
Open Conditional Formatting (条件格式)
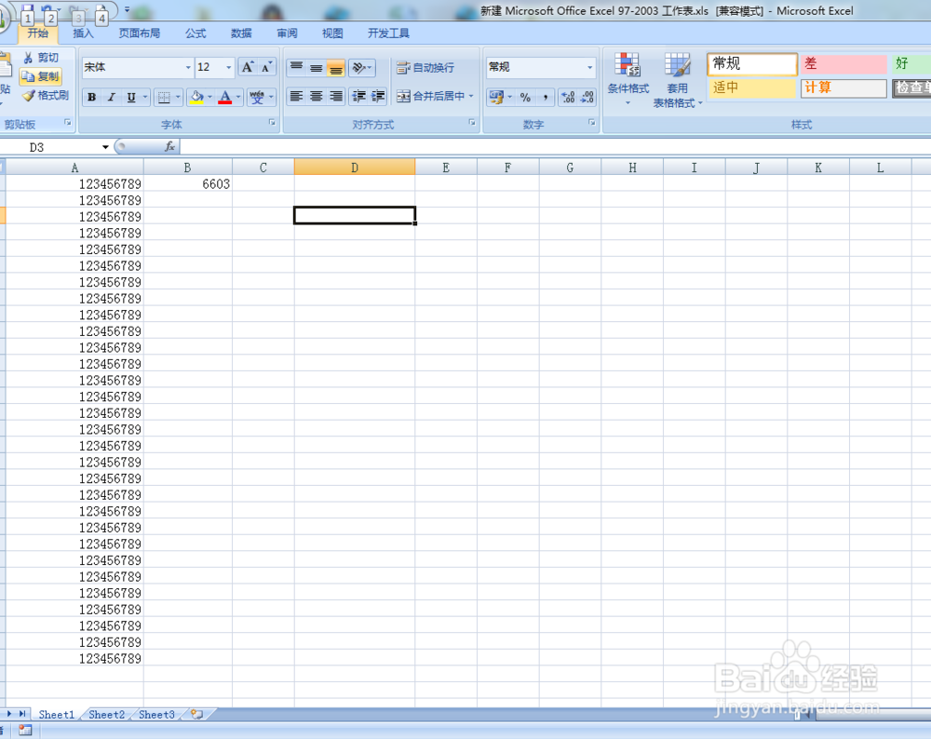627,80
